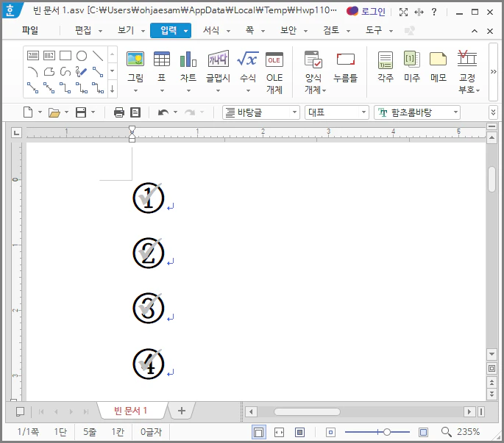Open the help question mark button
This screenshot has width=504, height=443.
[434, 12]
